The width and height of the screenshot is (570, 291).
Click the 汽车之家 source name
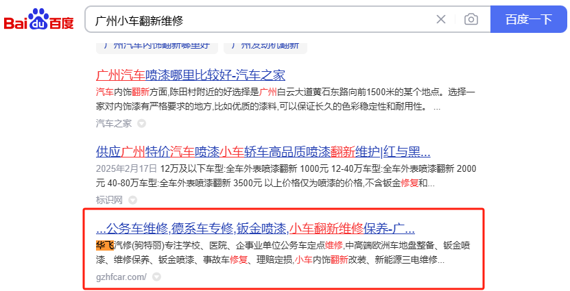click(x=113, y=123)
